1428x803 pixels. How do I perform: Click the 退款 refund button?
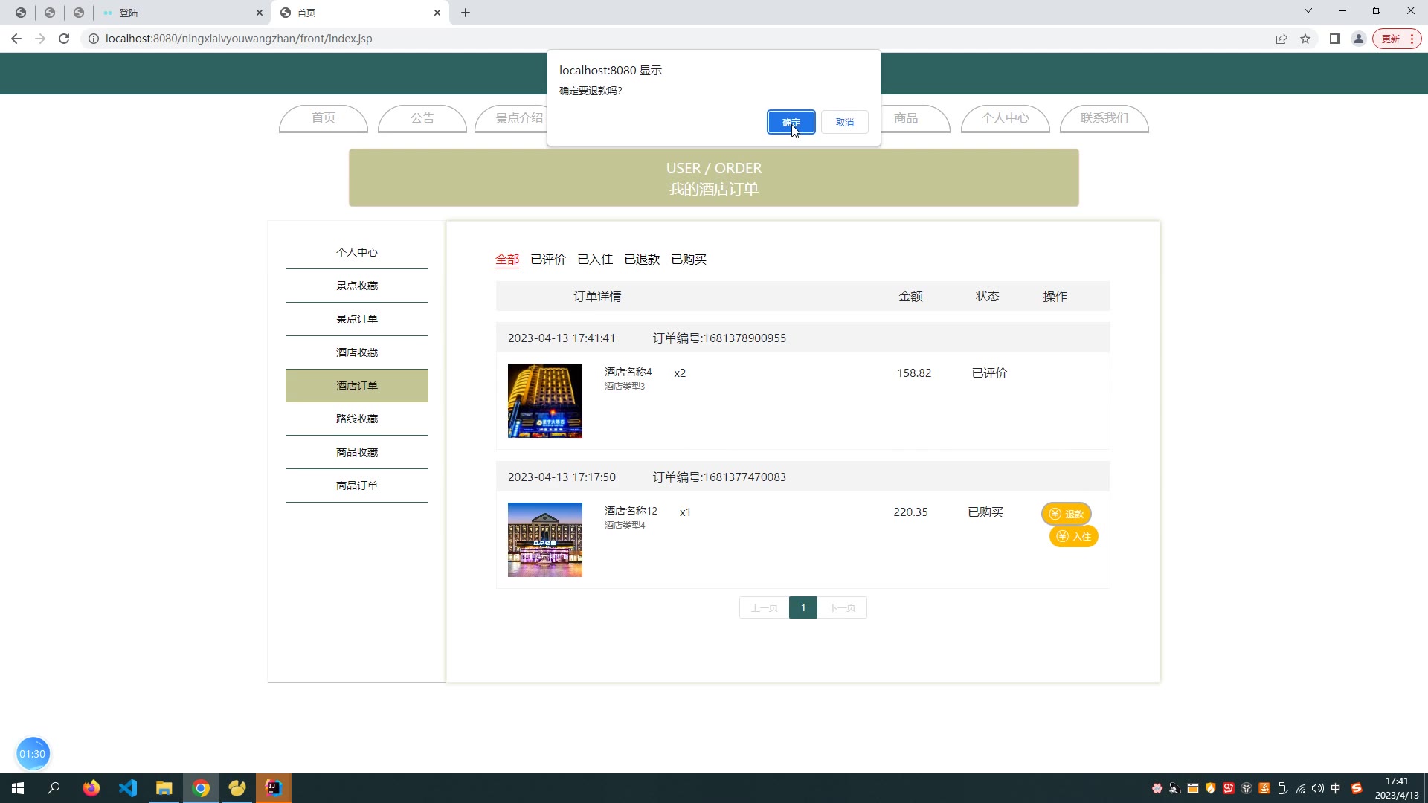coord(1067,514)
